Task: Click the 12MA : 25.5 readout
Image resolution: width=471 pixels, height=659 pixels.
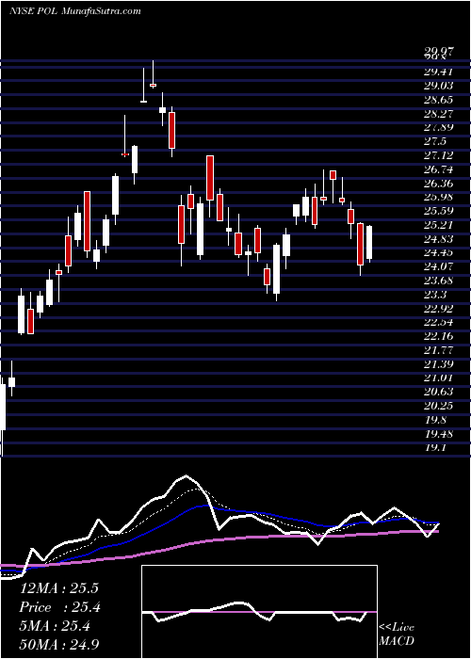Action: click(58, 588)
